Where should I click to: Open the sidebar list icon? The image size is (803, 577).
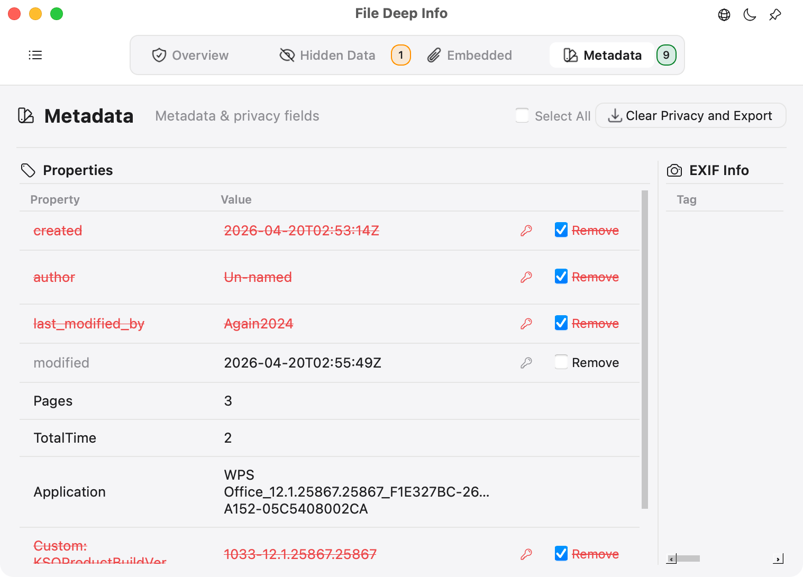pos(35,55)
